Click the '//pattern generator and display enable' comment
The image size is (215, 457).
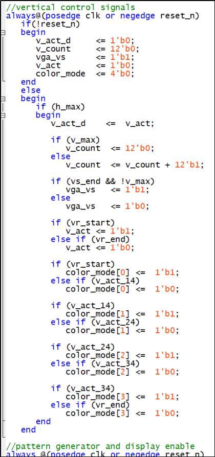[x=100, y=446]
